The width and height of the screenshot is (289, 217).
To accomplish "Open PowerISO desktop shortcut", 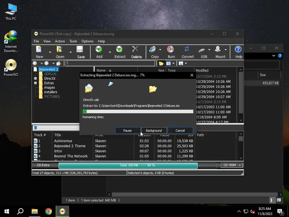I will [11, 68].
